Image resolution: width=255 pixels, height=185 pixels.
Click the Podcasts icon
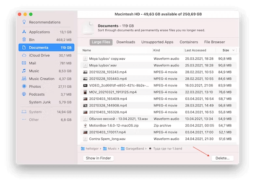(x=24, y=94)
